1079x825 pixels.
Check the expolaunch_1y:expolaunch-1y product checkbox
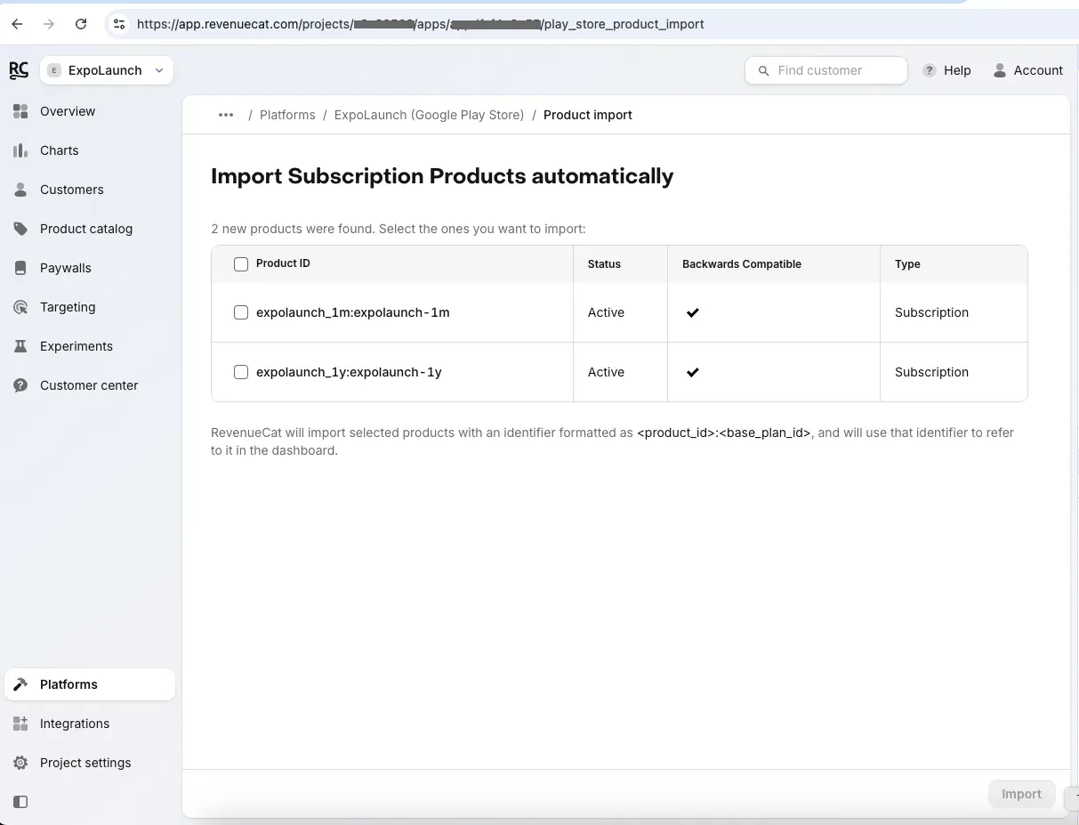[x=240, y=372]
